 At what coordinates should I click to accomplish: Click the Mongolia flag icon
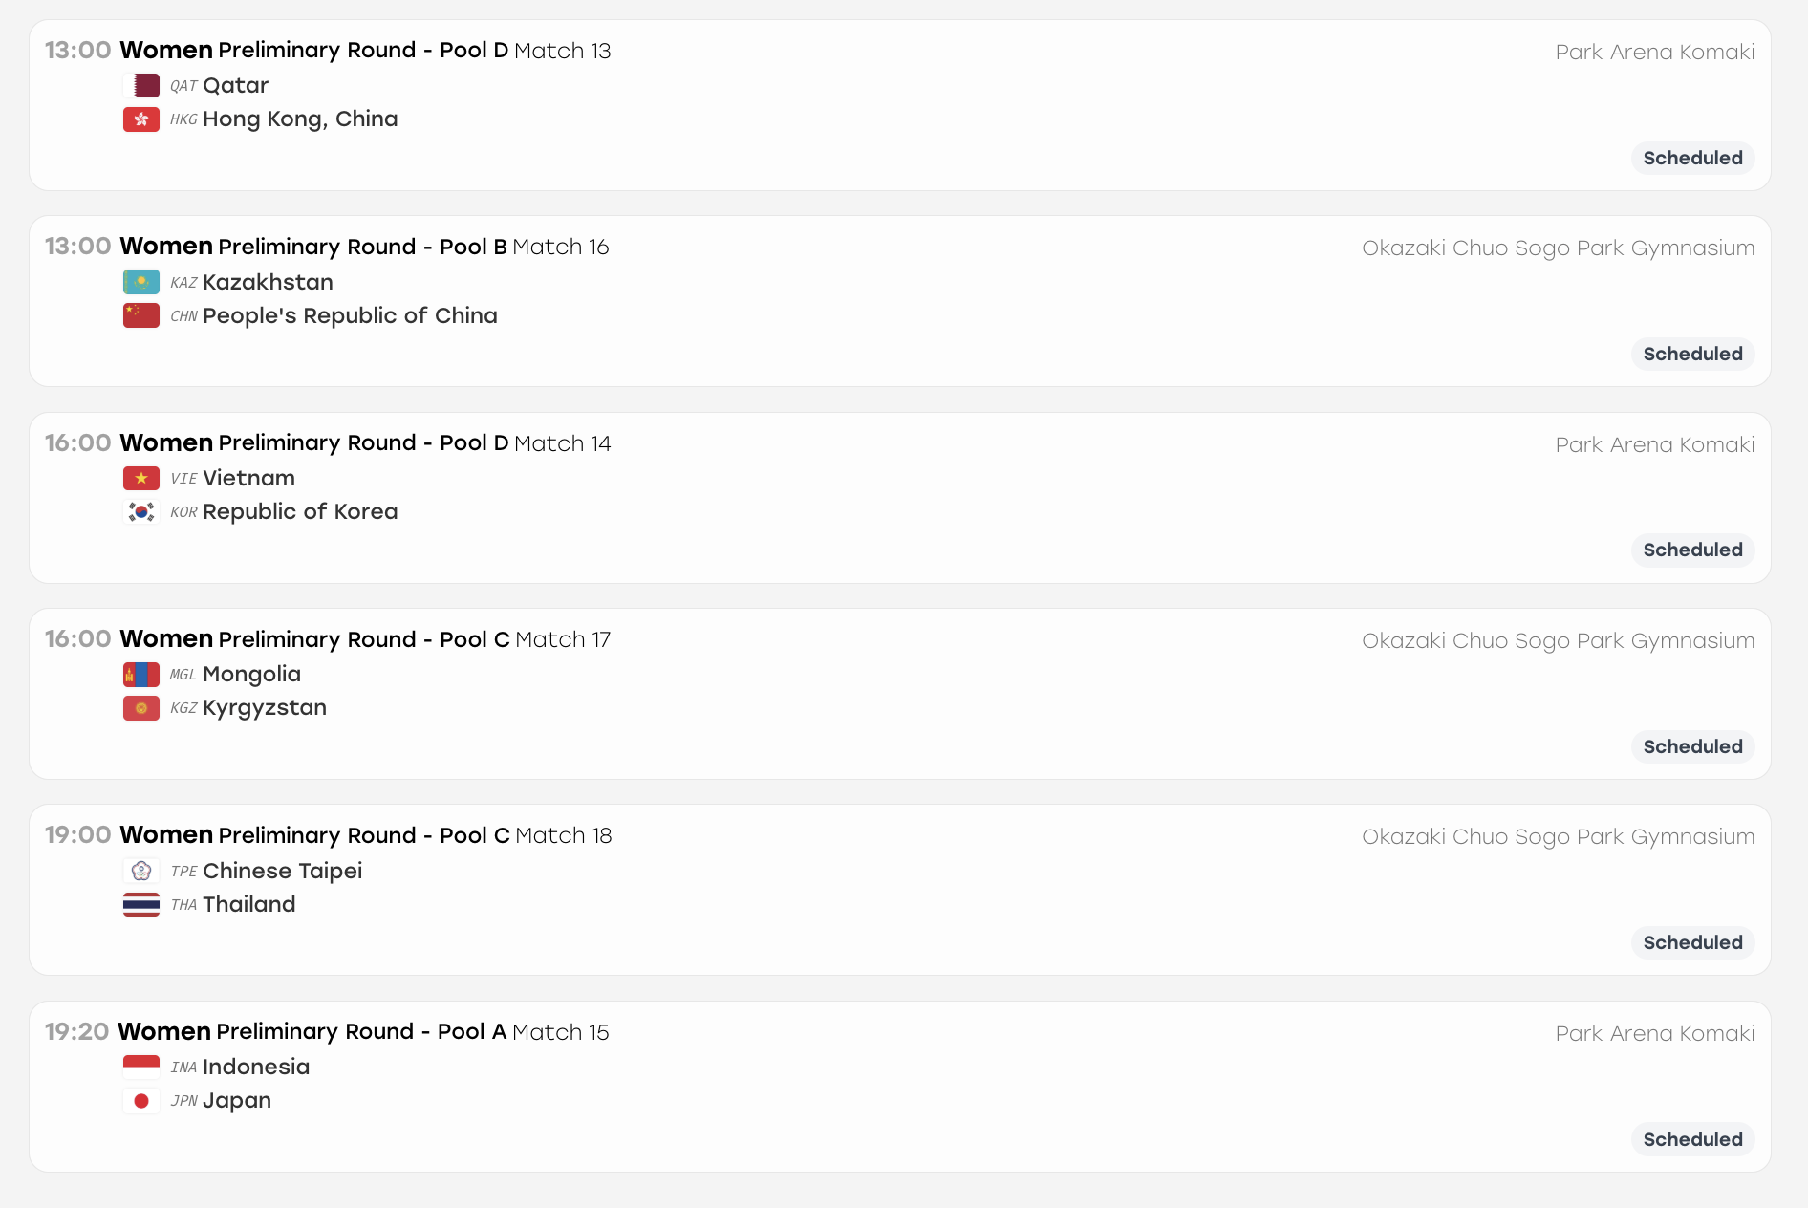[141, 675]
